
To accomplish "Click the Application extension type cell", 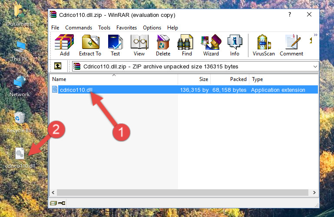I will 278,90.
